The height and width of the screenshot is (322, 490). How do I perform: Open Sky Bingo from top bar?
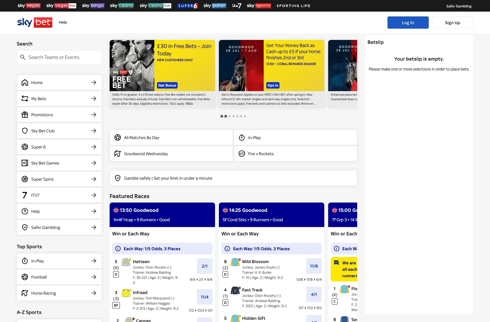pos(93,5)
